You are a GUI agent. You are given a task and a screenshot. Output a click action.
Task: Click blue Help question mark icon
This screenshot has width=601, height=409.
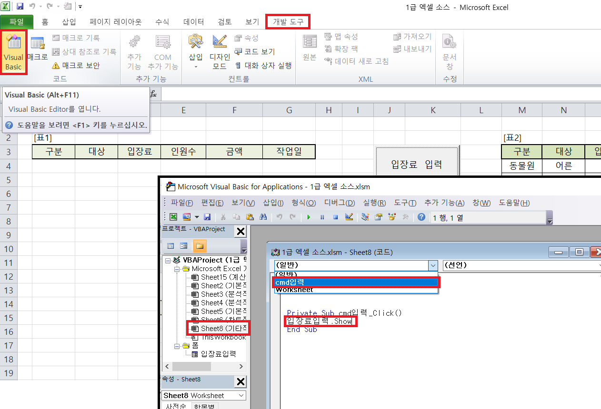tap(421, 217)
